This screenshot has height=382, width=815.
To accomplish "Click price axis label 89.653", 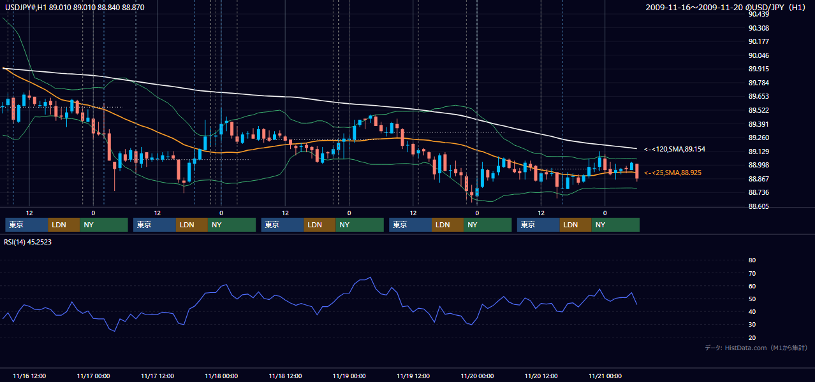I will coord(759,97).
